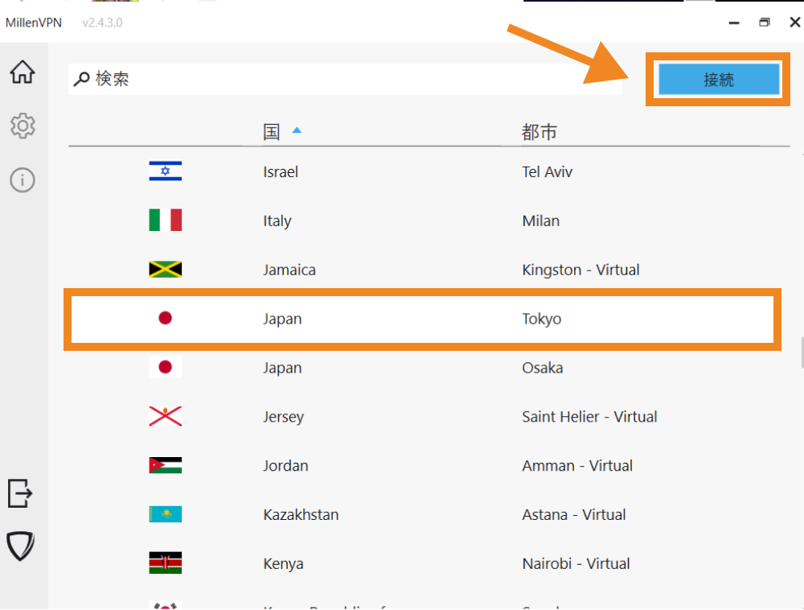Choose Italy Milan server
Screen dimensions: 804x610
coord(422,221)
